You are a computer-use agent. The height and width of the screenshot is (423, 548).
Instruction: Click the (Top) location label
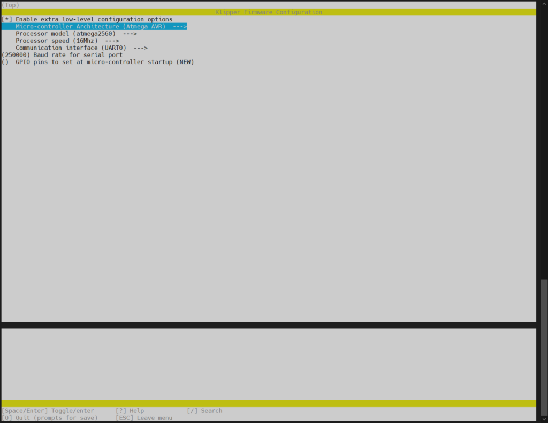click(11, 5)
